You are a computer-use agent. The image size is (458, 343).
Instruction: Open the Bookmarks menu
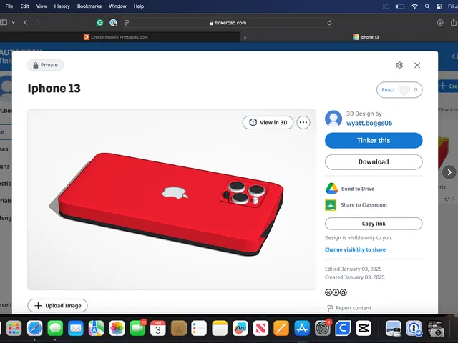click(x=89, y=6)
